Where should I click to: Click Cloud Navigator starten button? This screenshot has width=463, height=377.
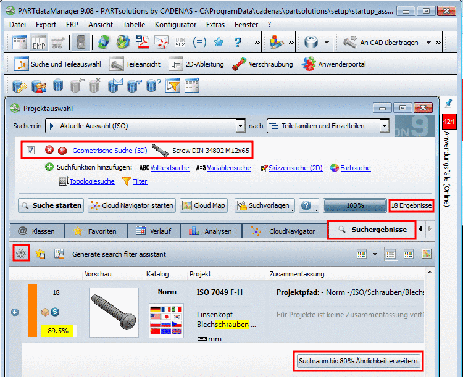point(131,205)
